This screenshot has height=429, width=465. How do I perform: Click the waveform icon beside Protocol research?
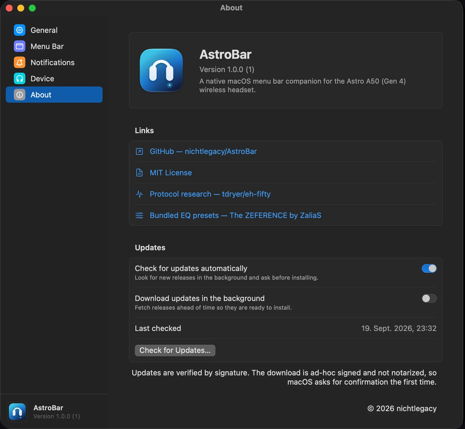click(x=139, y=194)
